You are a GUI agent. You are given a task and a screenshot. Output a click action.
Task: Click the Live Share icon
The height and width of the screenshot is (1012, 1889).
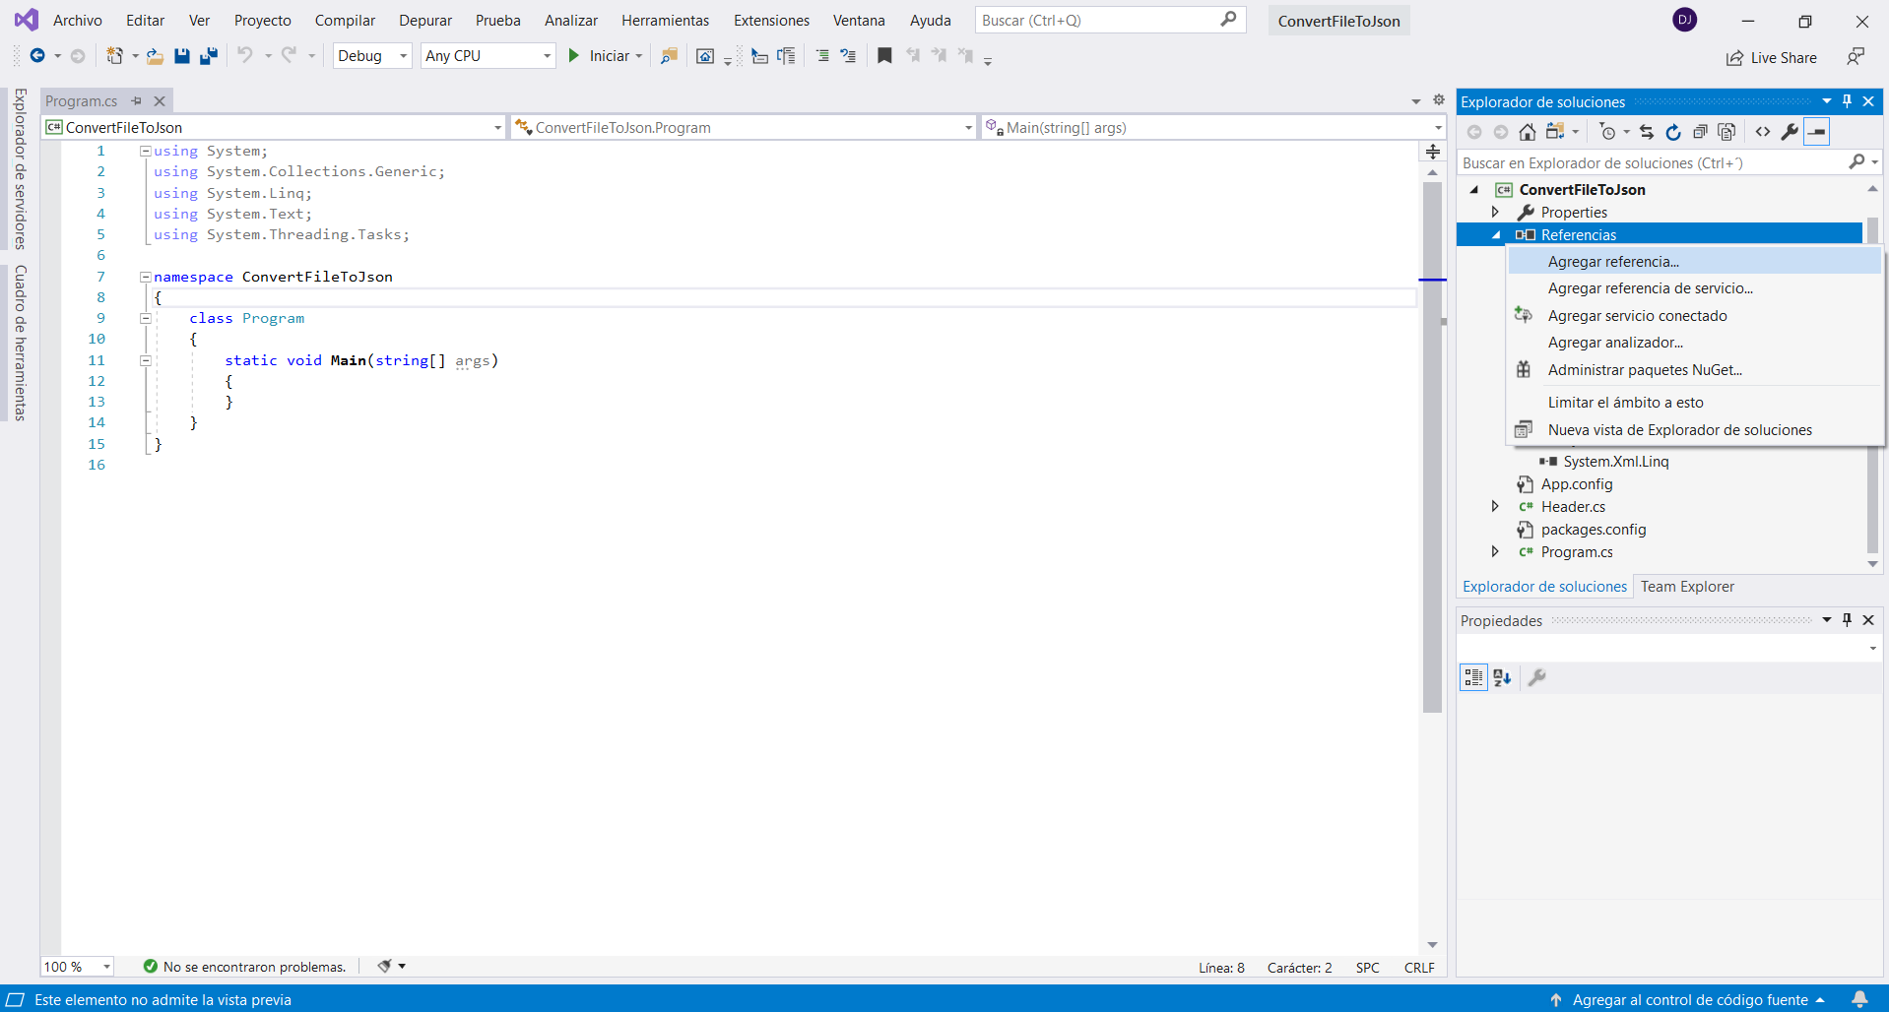(1771, 58)
